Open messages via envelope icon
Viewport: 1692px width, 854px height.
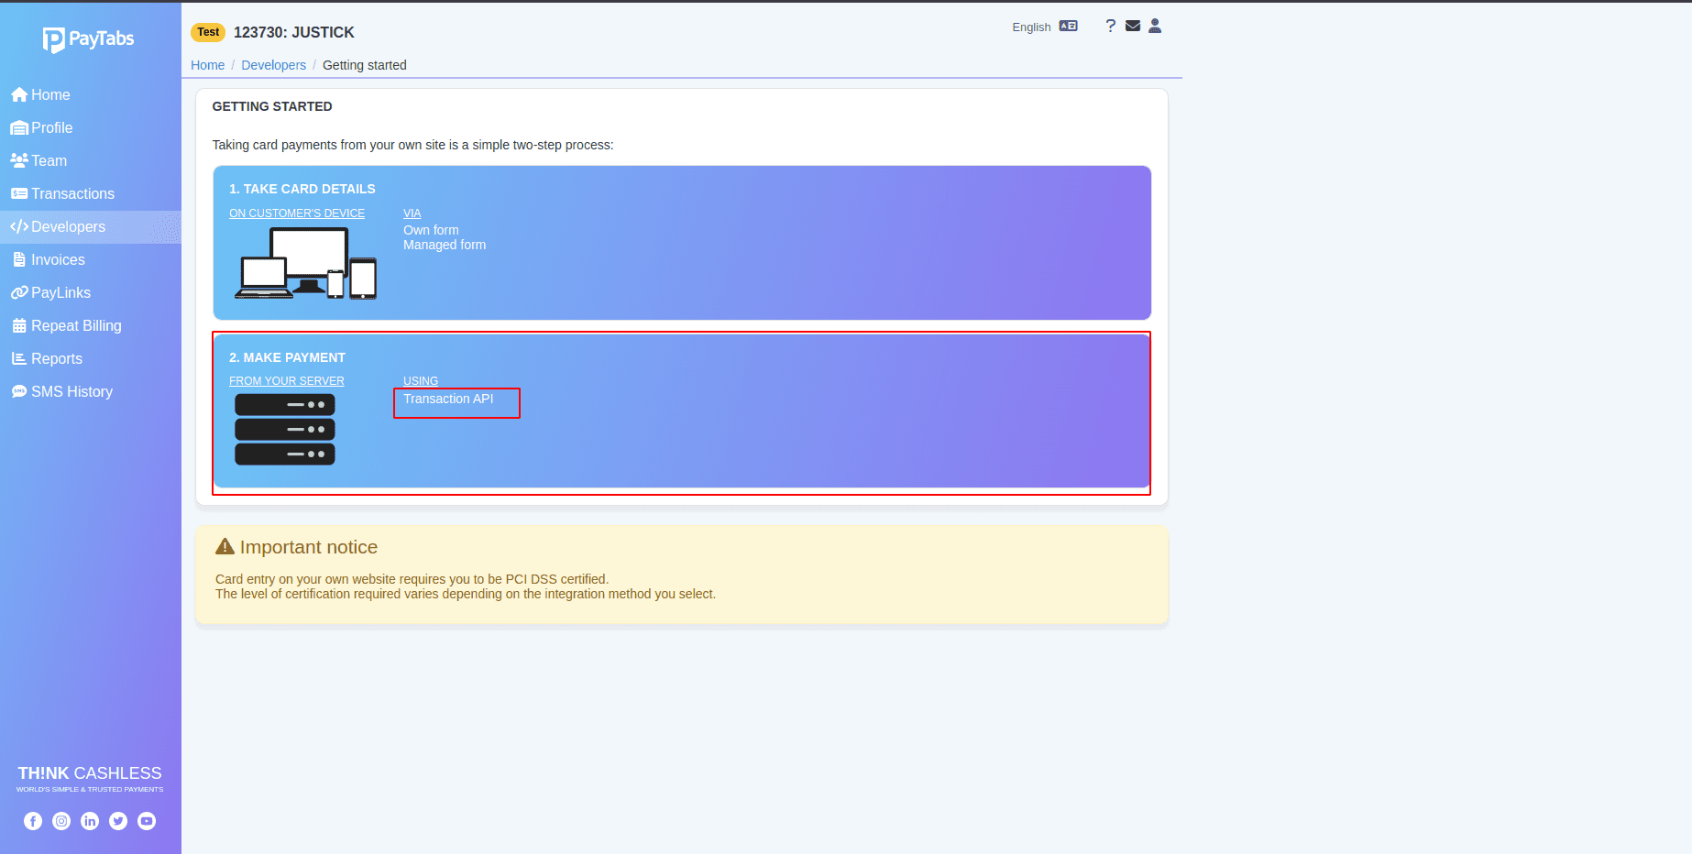tap(1133, 26)
